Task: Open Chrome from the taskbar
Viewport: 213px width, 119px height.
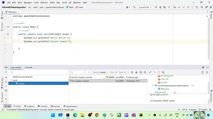Action: (97, 115)
